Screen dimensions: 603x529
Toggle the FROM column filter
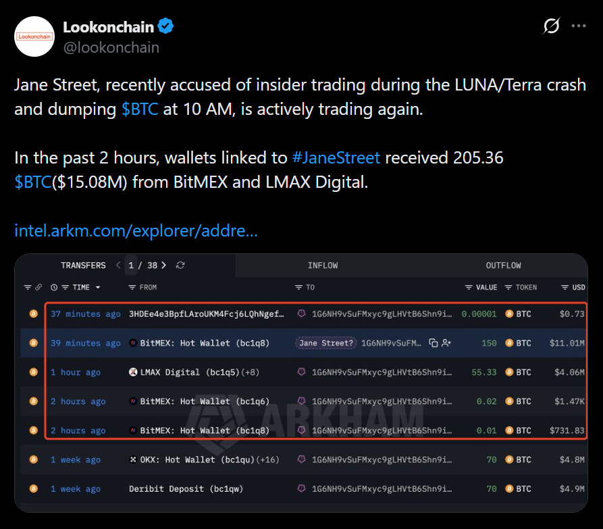click(x=132, y=287)
